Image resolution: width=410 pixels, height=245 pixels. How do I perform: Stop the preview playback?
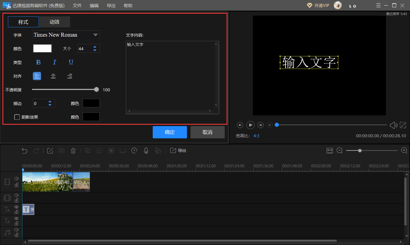click(270, 125)
